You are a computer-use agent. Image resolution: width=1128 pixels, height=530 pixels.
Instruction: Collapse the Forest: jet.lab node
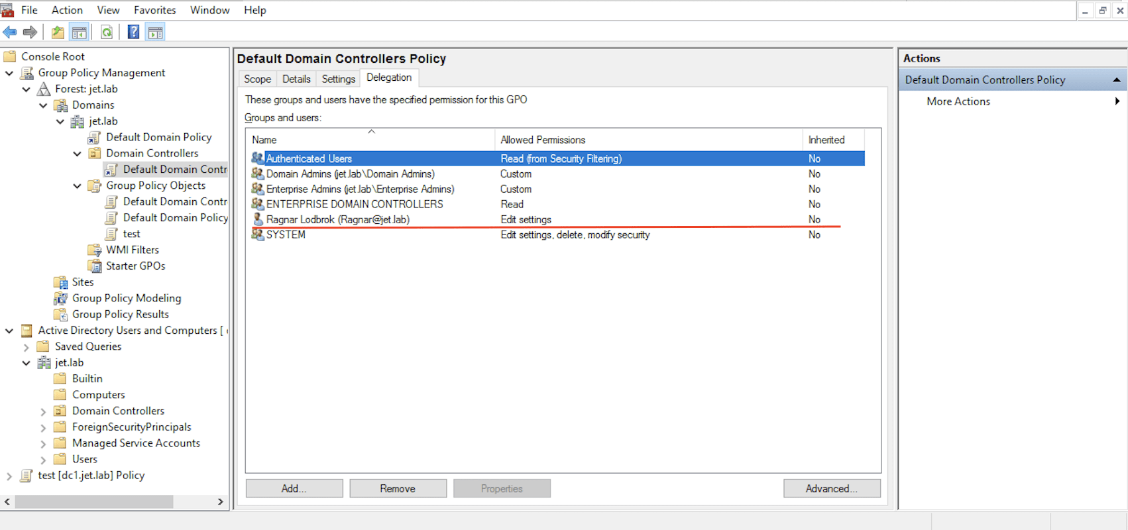[27, 89]
